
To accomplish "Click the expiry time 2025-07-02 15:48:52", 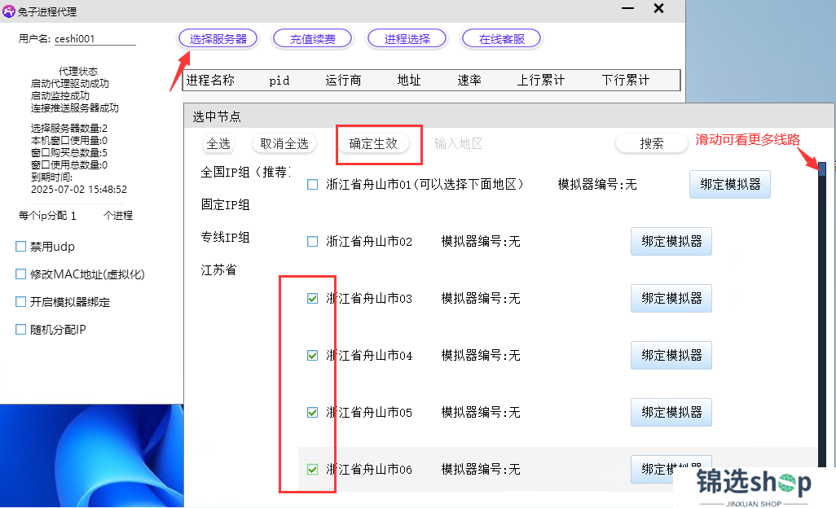I will click(79, 190).
